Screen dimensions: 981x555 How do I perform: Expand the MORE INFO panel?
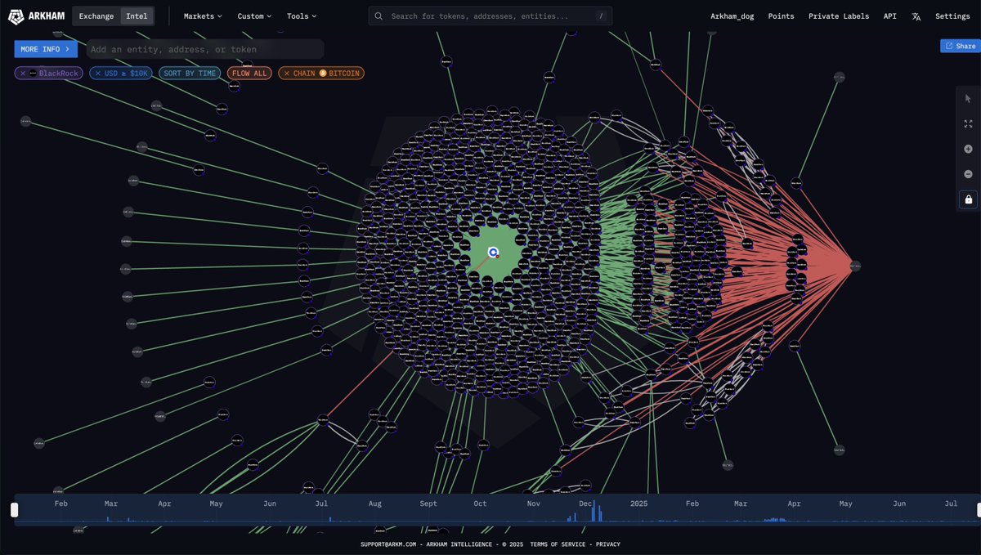pos(46,49)
